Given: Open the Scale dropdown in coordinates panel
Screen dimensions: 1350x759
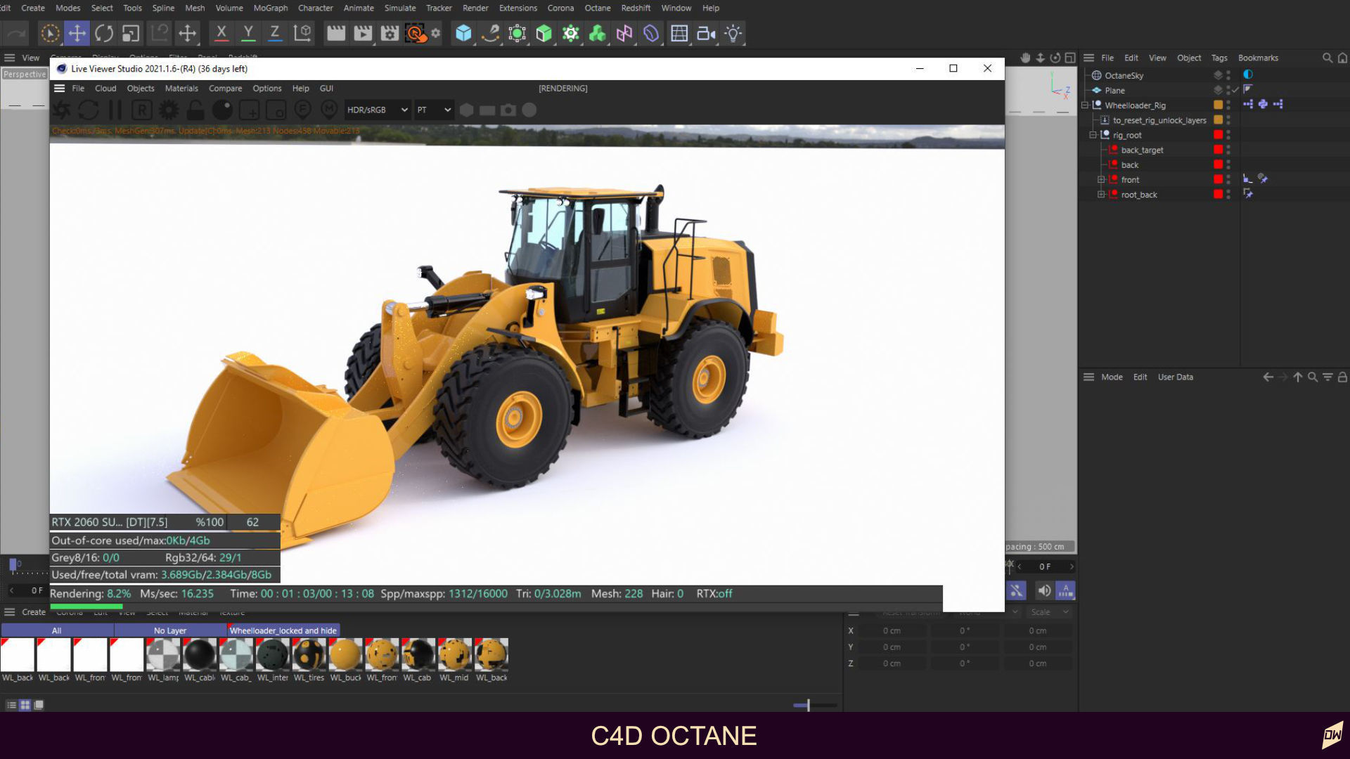Looking at the screenshot, I should point(1048,612).
